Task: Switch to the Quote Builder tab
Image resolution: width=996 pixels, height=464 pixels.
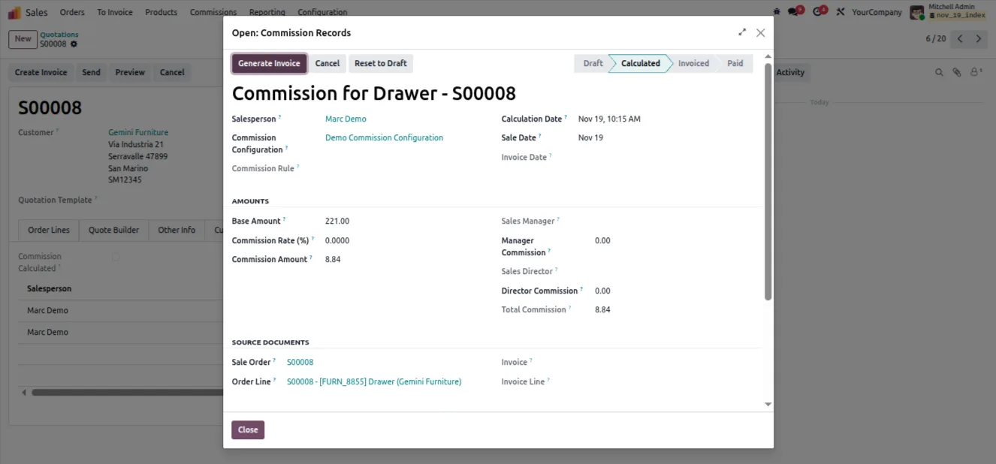Action: click(114, 230)
